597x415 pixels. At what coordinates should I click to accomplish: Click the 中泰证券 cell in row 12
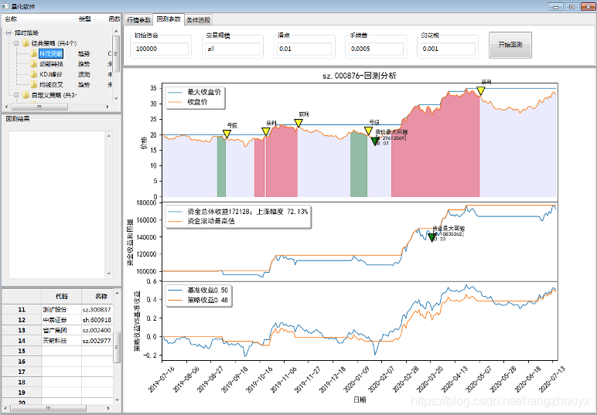tap(61, 320)
